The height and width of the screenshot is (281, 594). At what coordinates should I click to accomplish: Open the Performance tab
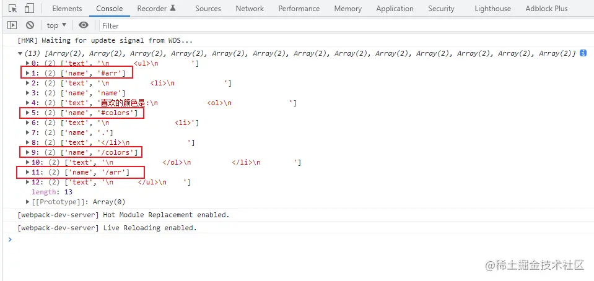(x=299, y=8)
